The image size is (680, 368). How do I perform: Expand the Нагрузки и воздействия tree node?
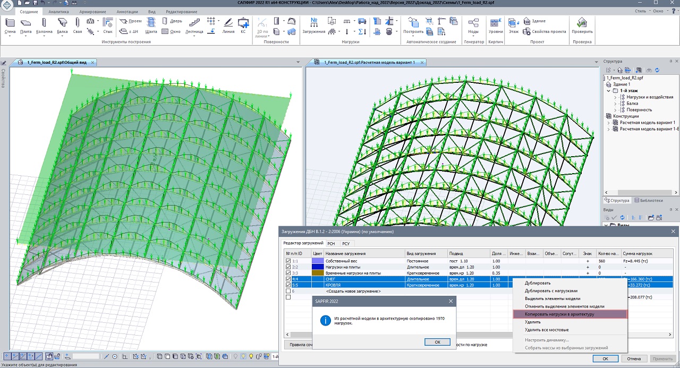[615, 97]
